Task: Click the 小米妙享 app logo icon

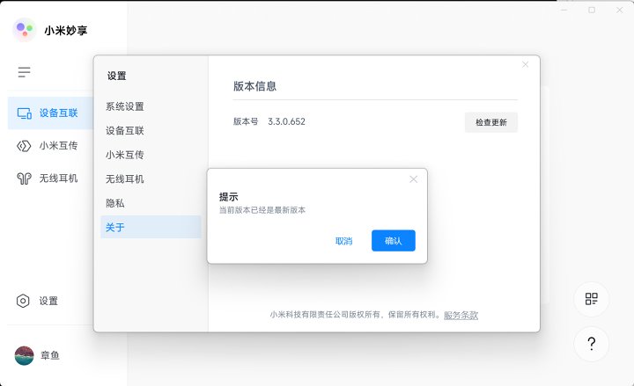Action: 24,29
